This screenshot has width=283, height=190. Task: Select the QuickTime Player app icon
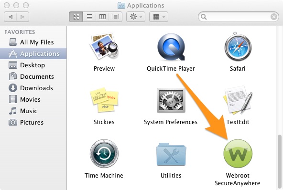[x=171, y=47]
